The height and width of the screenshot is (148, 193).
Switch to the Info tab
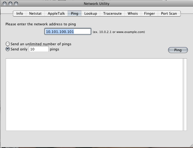[x=19, y=13]
